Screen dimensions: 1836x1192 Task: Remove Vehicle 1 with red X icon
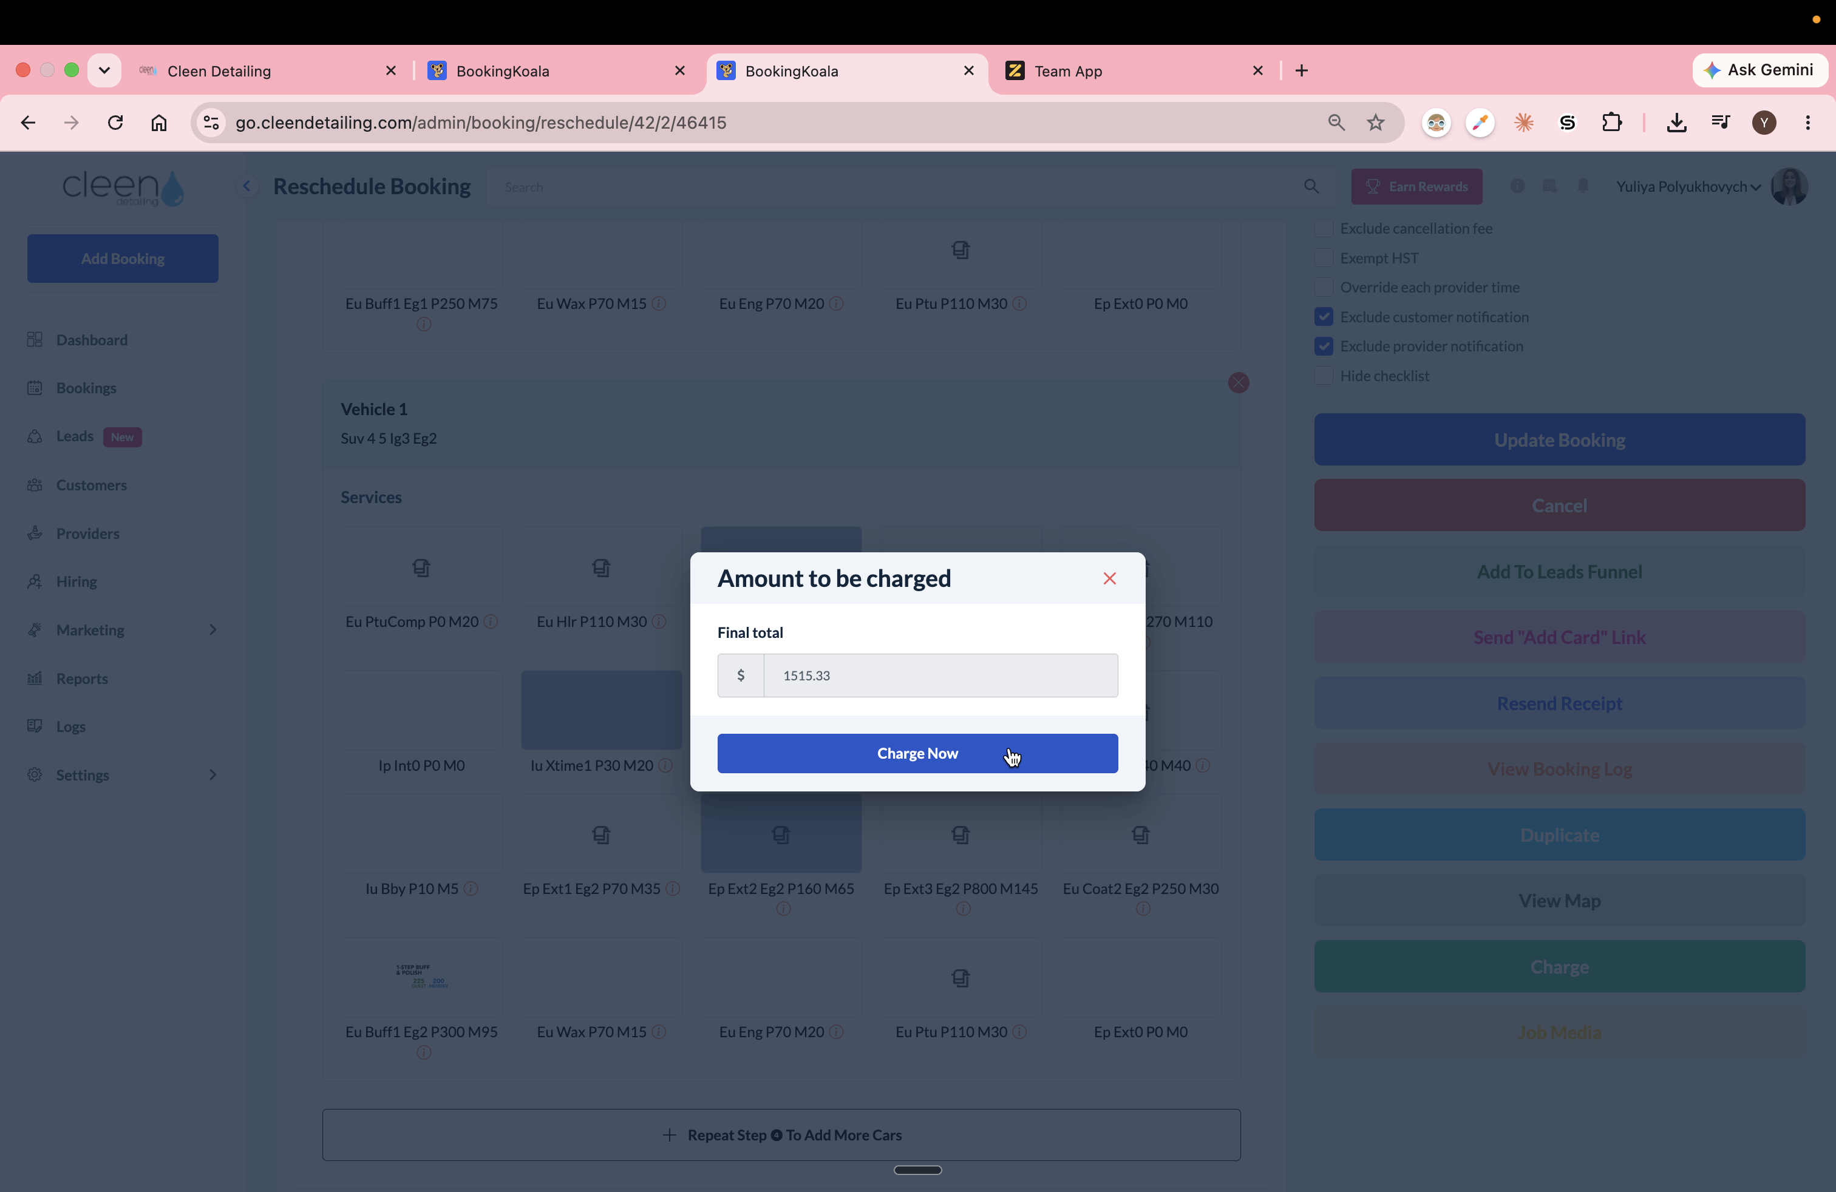(1238, 382)
